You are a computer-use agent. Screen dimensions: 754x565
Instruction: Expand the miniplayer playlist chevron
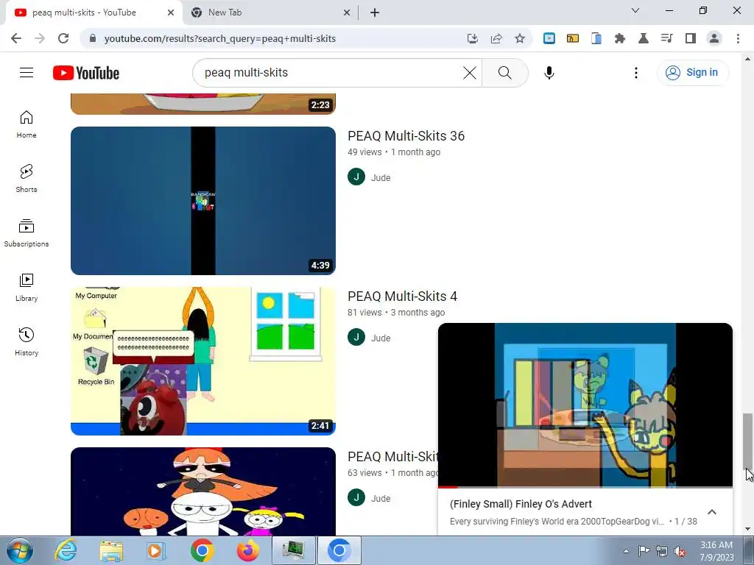tap(712, 512)
